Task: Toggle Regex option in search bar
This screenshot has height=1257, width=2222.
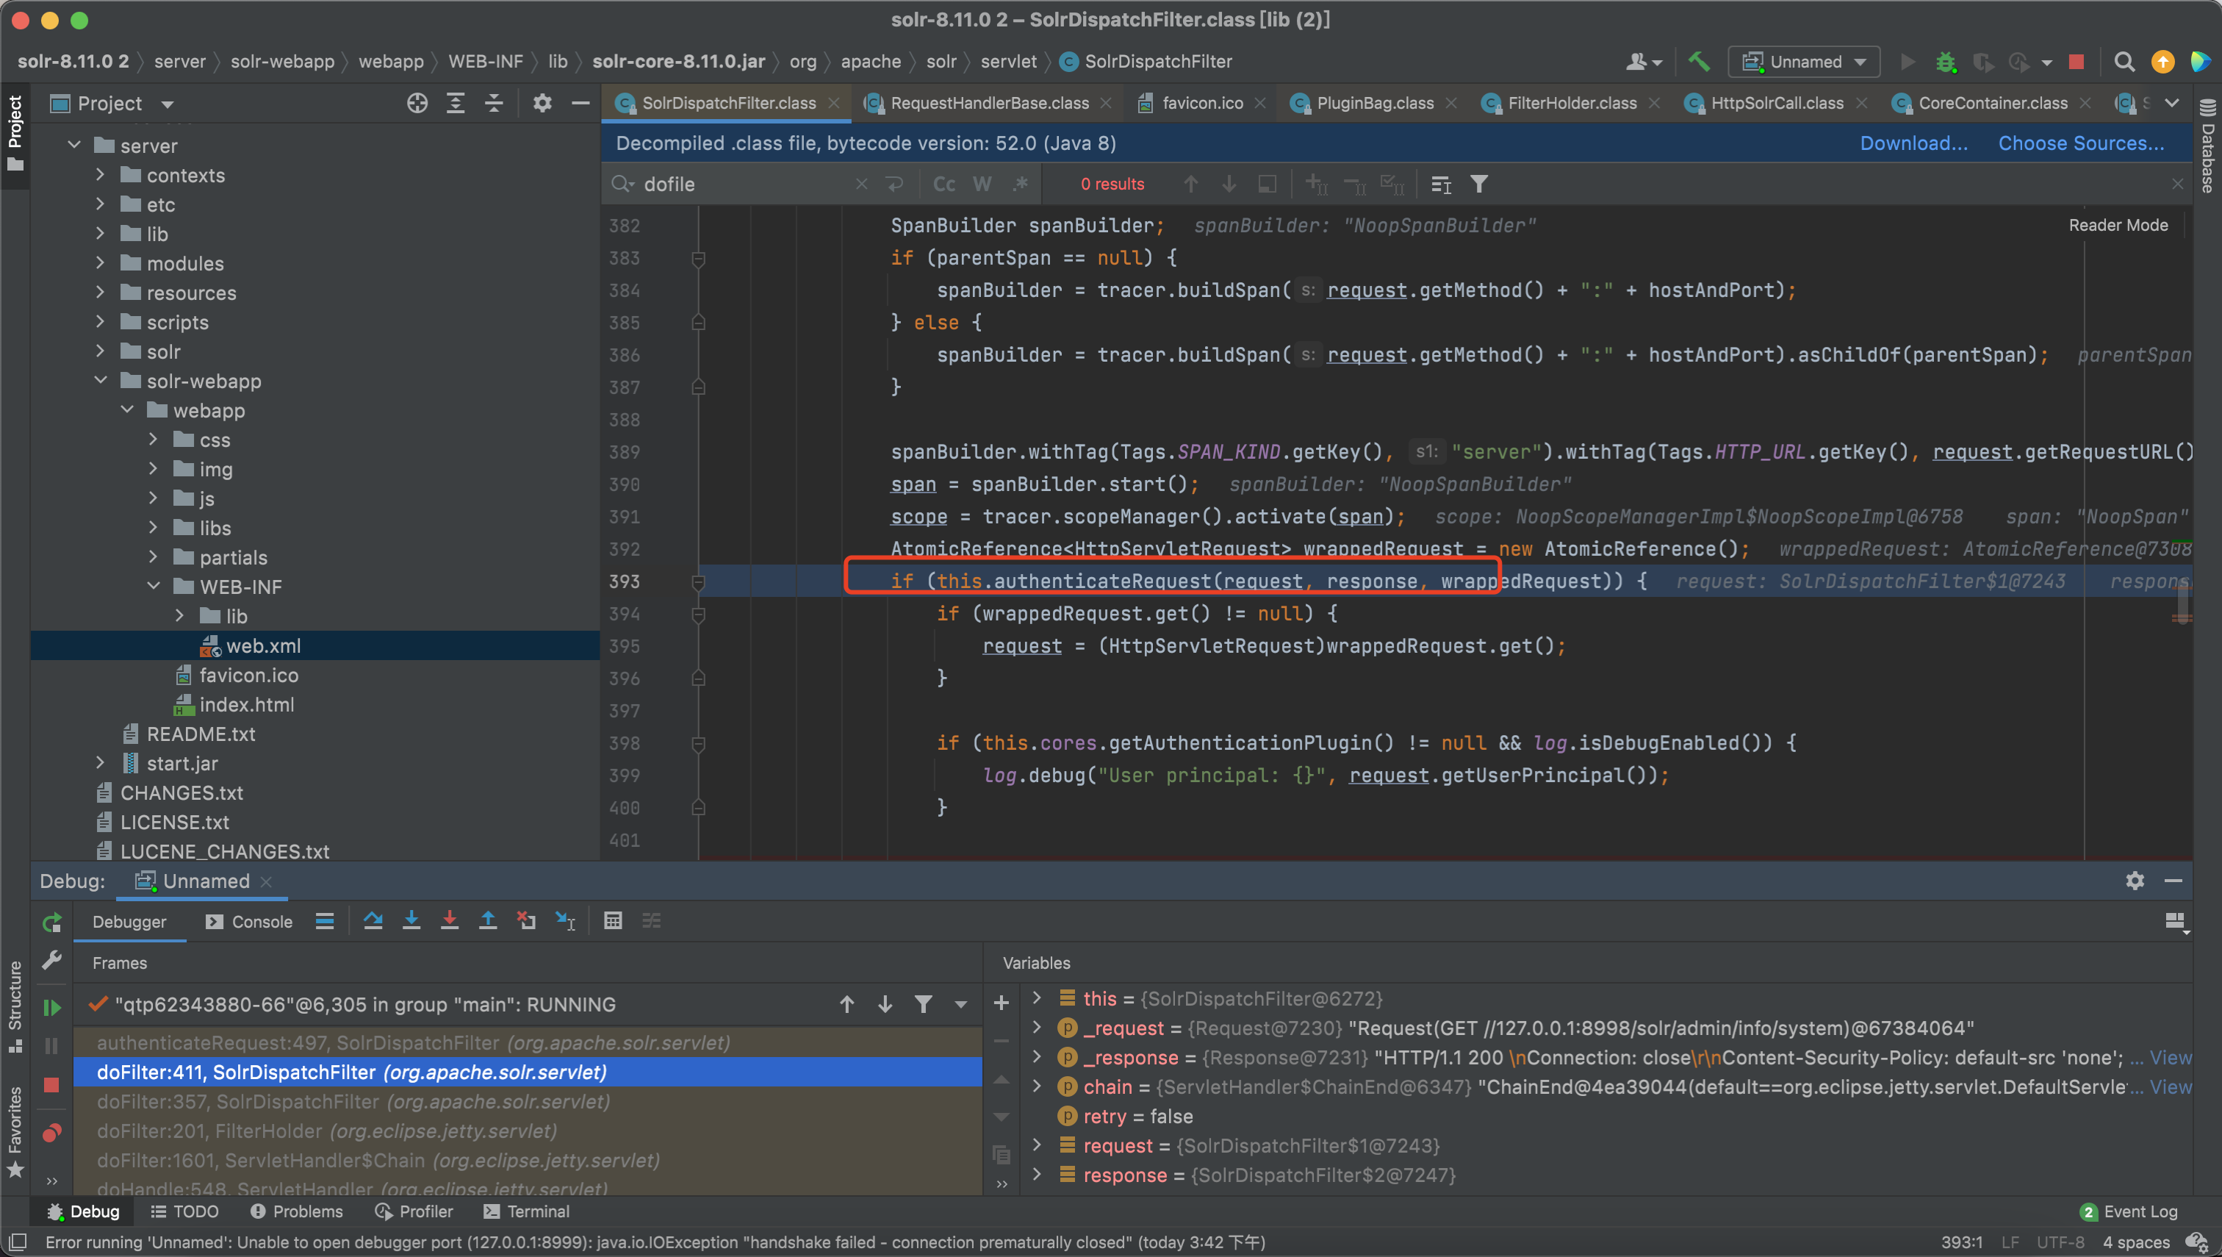Action: 1020,184
